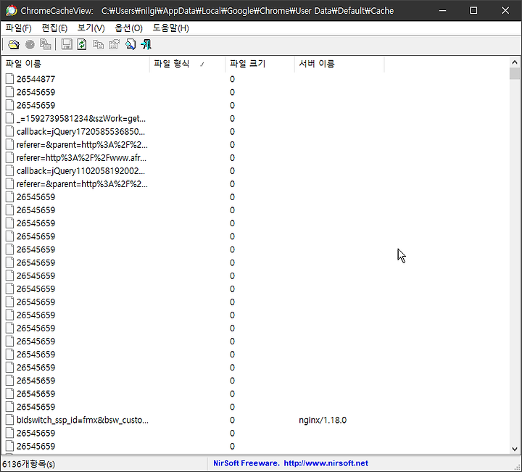The height and width of the screenshot is (472, 522).
Task: Select the referer=http%3A%2F%2Fwww.afr... row
Action: [81, 158]
